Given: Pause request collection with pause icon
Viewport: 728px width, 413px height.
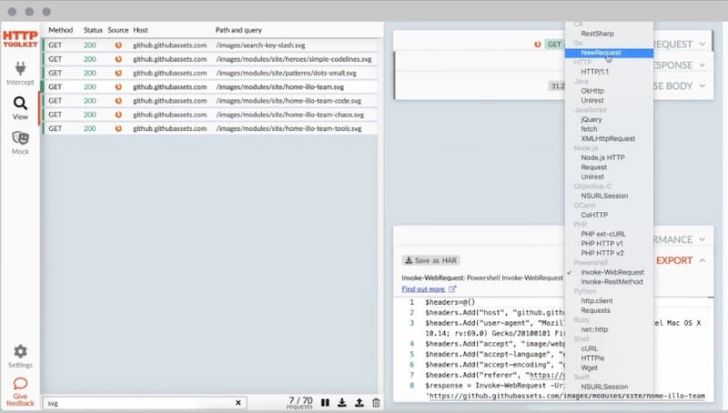Looking at the screenshot, I should click(325, 402).
